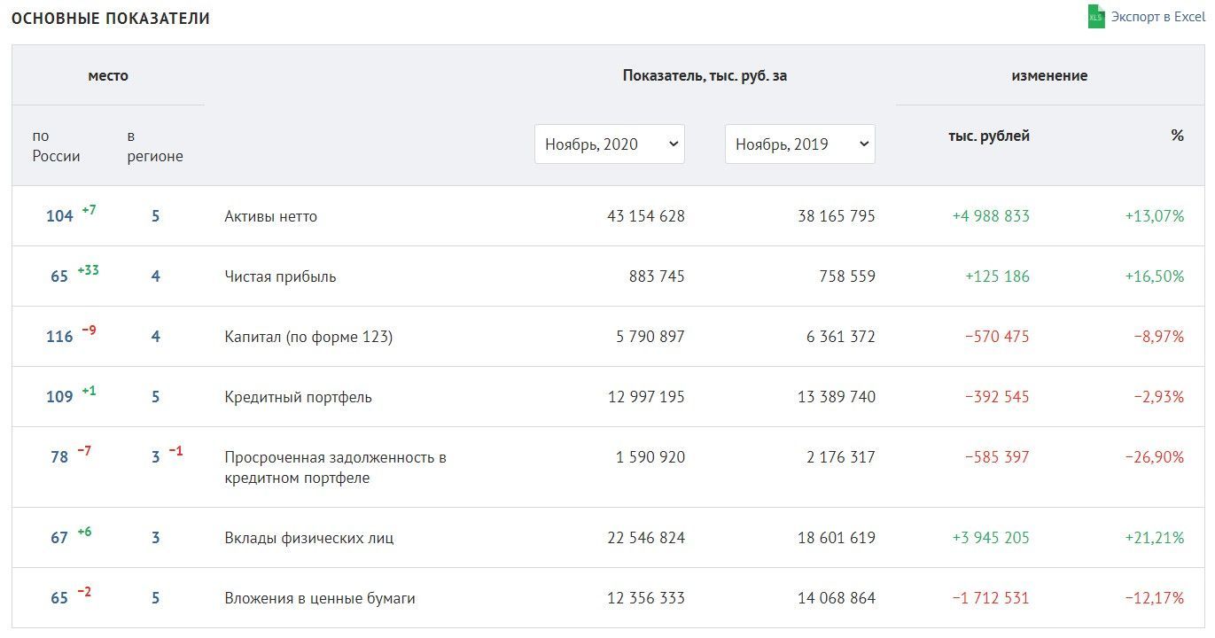This screenshot has width=1215, height=638.
Task: Click Russia rank 65 for Чистая прибыль
Action: tap(59, 276)
